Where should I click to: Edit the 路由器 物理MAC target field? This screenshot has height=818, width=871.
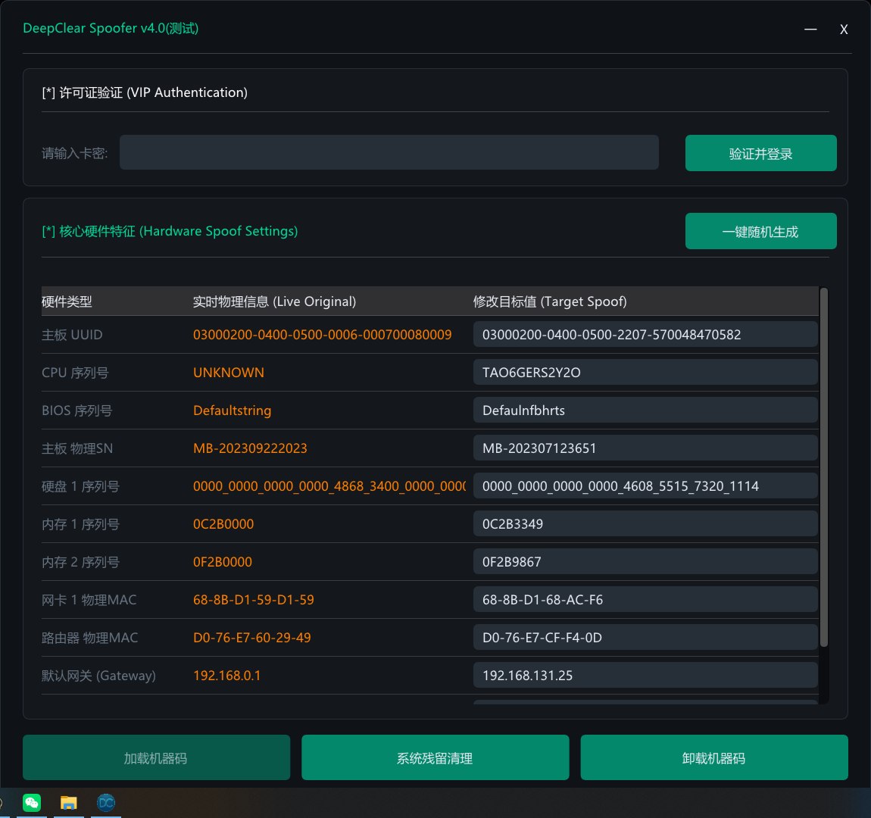point(645,637)
